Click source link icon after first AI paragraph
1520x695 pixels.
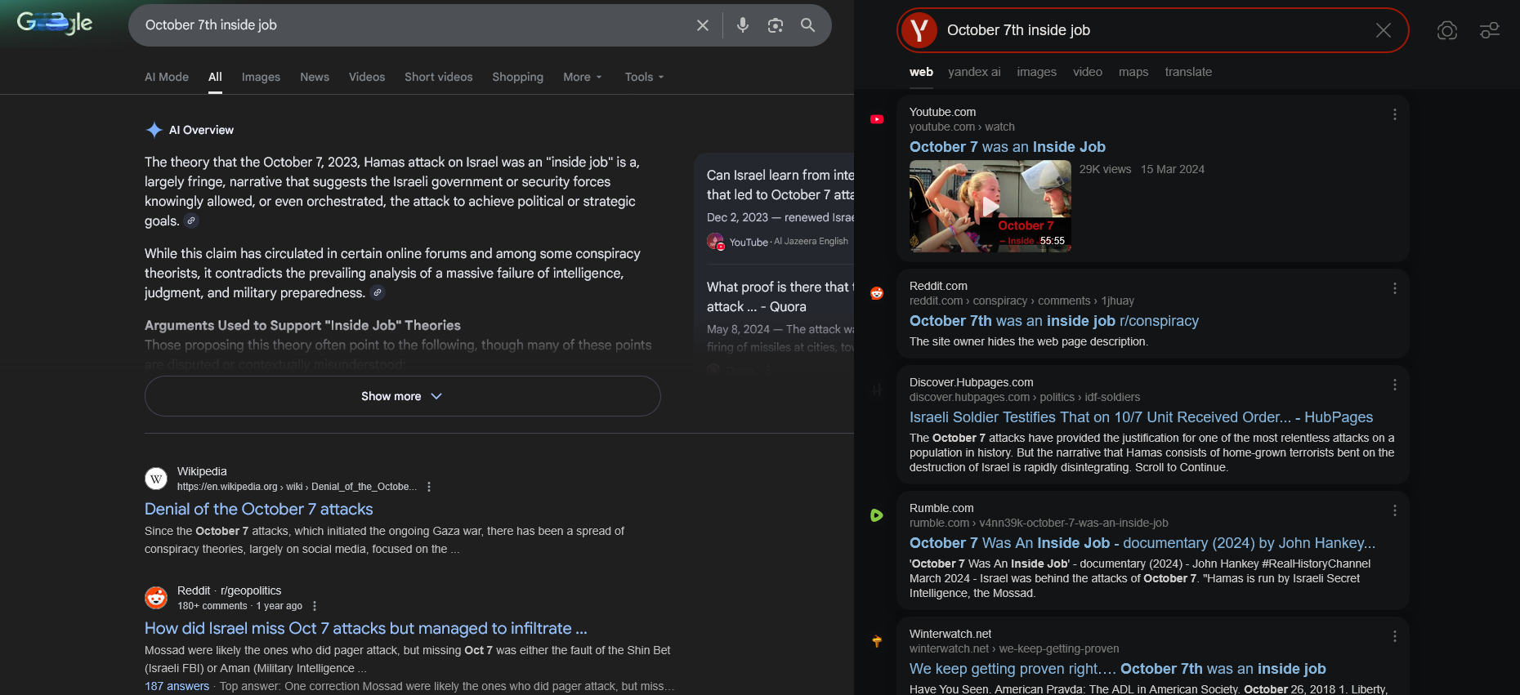pyautogui.click(x=191, y=221)
